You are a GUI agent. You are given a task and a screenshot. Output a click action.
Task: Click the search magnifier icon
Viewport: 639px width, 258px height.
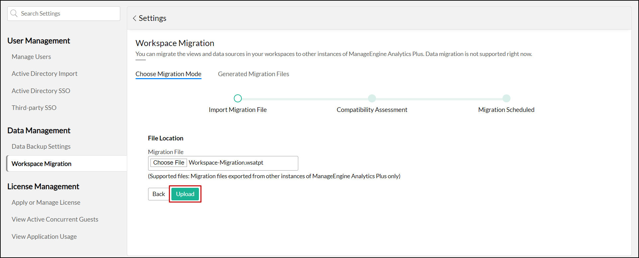click(14, 14)
